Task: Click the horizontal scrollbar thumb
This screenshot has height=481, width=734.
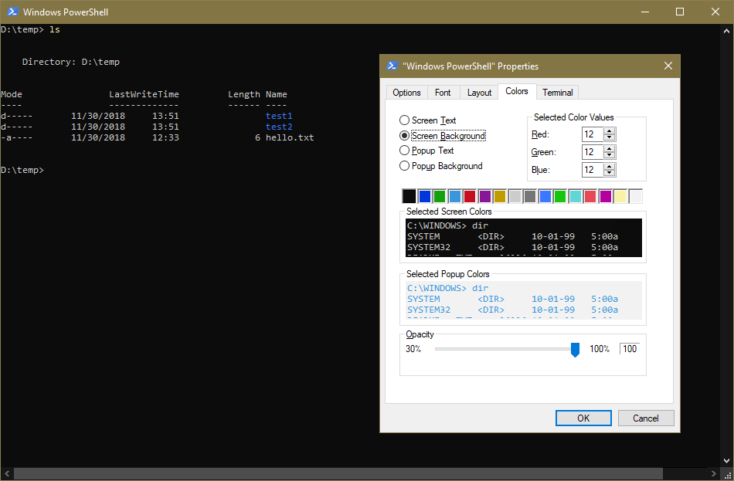Action: (338, 473)
